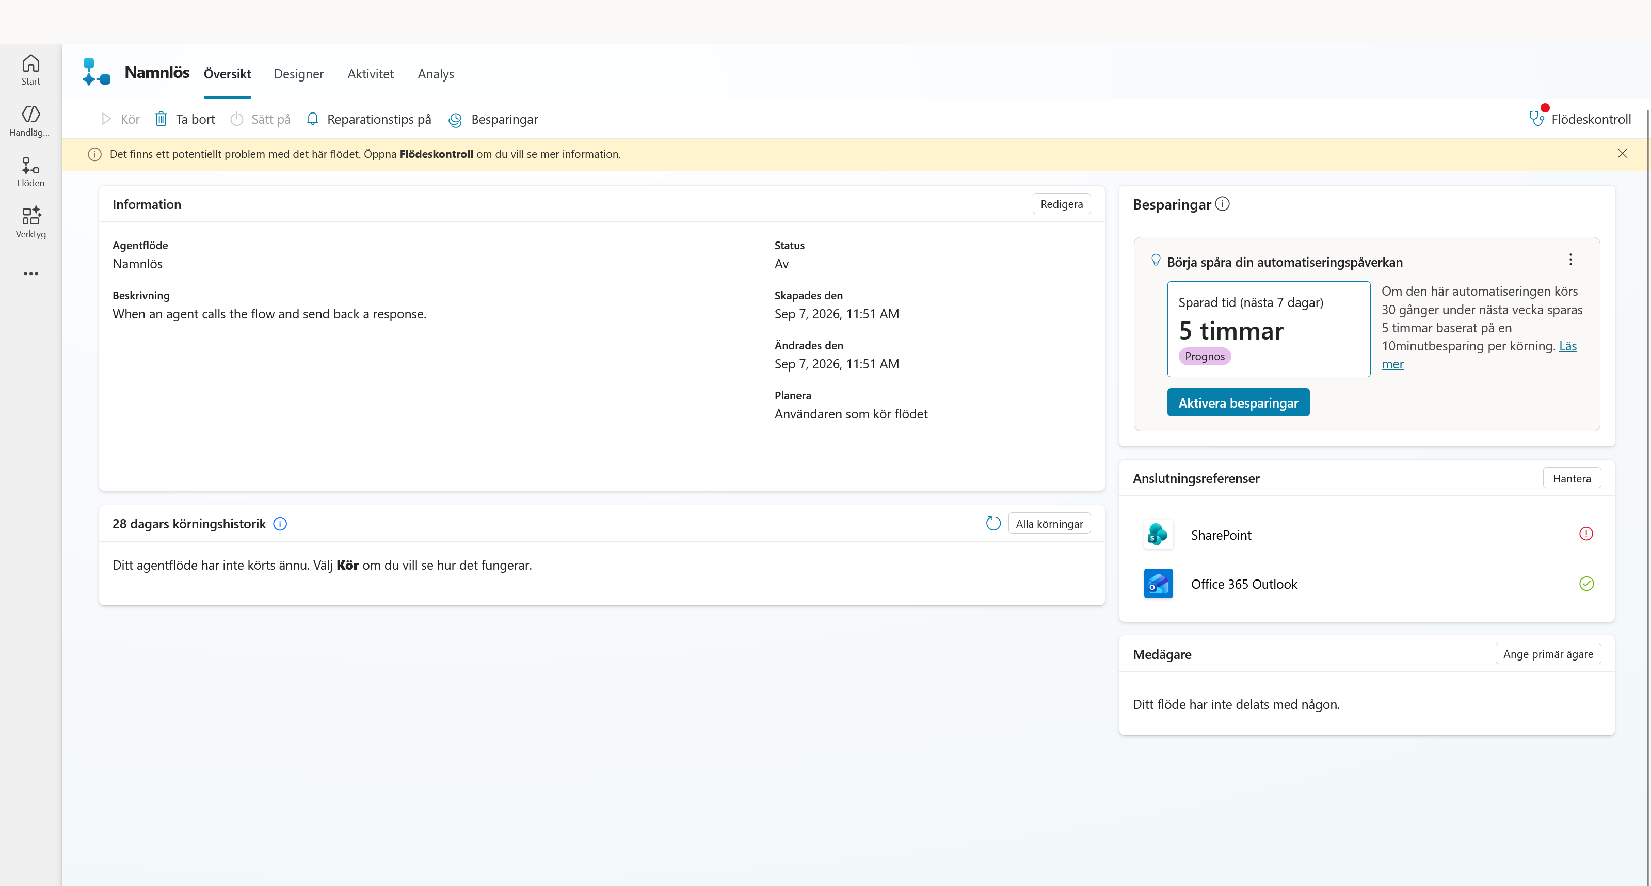Viewport: 1651px width, 886px height.
Task: Switch to the Designer tab
Action: [x=299, y=74]
